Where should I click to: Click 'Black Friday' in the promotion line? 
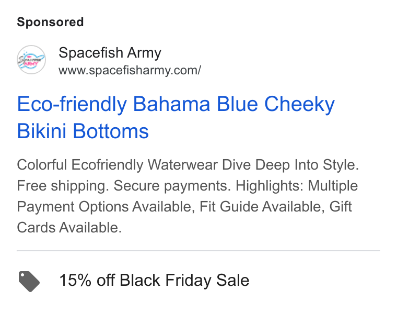click(165, 280)
